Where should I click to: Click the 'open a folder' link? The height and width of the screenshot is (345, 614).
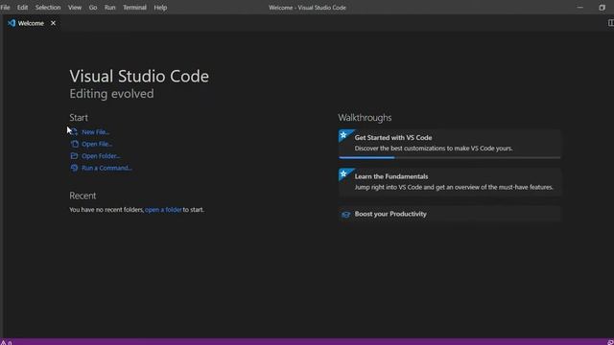pyautogui.click(x=163, y=210)
